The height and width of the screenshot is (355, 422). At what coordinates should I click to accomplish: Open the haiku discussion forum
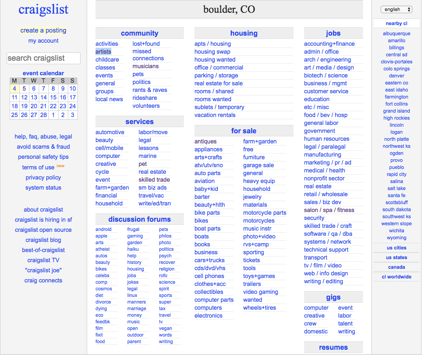coord(133,249)
